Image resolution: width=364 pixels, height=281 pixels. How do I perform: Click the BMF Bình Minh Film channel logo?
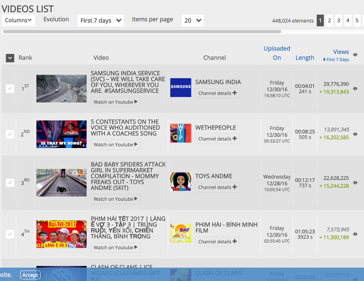tap(181, 233)
